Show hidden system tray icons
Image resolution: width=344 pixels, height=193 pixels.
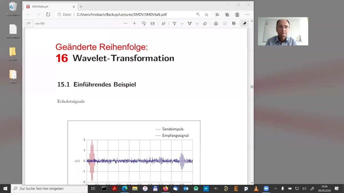[x=275, y=188]
